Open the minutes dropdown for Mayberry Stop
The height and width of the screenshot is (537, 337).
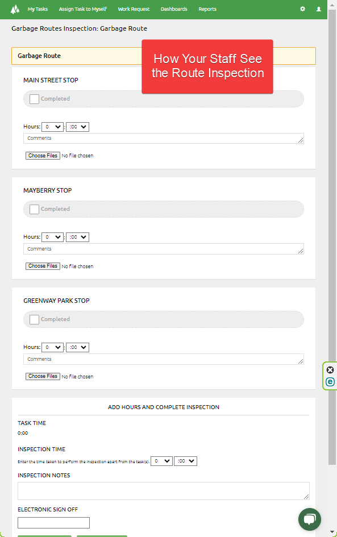[77, 236]
